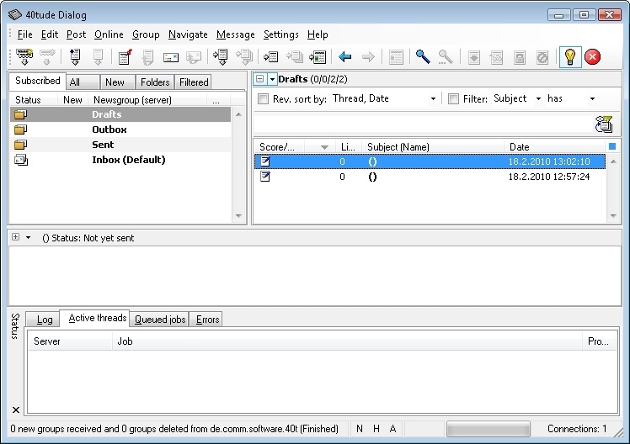
Task: Click the H indicator in status bar
Action: coord(376,429)
